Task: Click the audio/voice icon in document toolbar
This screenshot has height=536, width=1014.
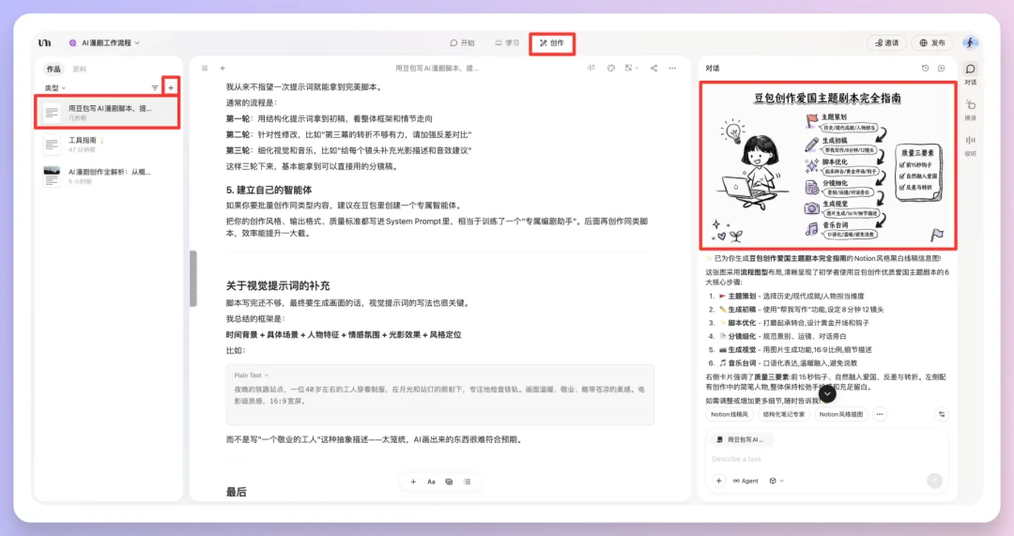Action: pyautogui.click(x=591, y=68)
